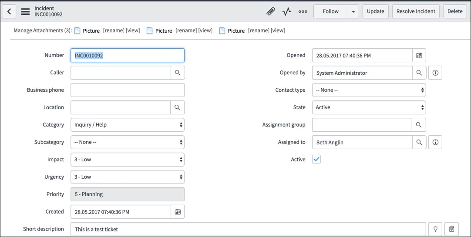
Task: Click the Resolve Incident button
Action: tap(416, 11)
